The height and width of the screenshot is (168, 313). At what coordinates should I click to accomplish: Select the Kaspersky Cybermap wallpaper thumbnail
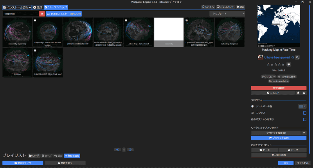coord(17,32)
